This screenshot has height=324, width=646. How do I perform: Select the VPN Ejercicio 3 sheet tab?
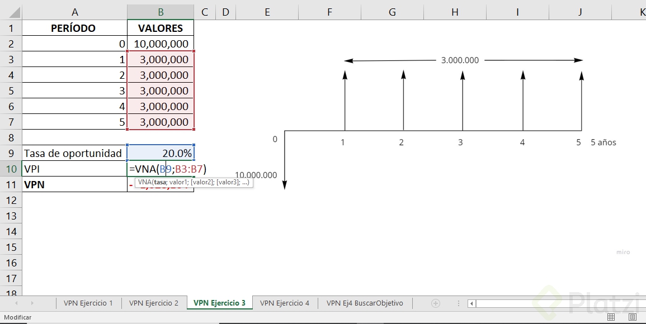click(x=220, y=303)
